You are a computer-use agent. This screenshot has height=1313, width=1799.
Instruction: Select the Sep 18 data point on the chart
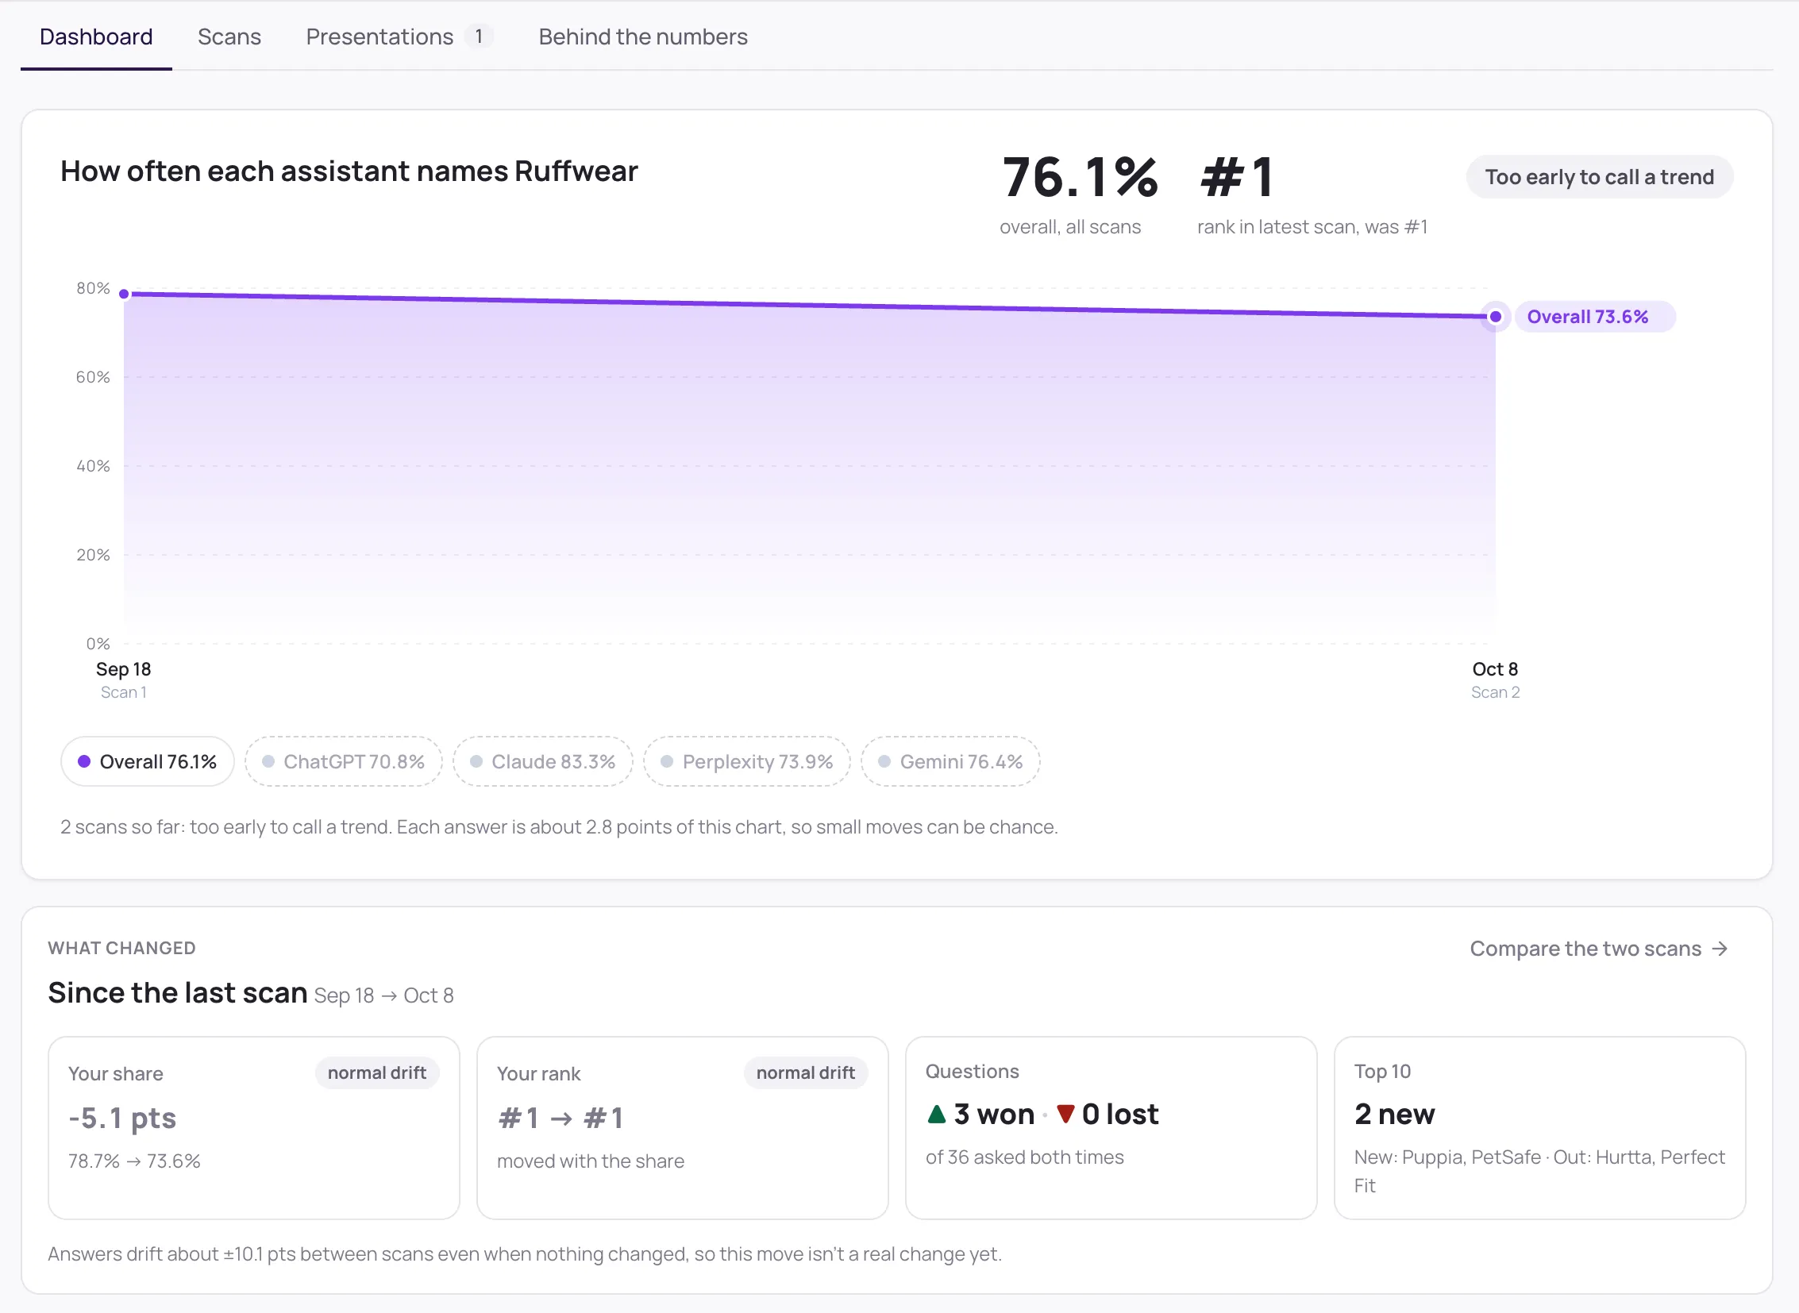pyautogui.click(x=124, y=294)
